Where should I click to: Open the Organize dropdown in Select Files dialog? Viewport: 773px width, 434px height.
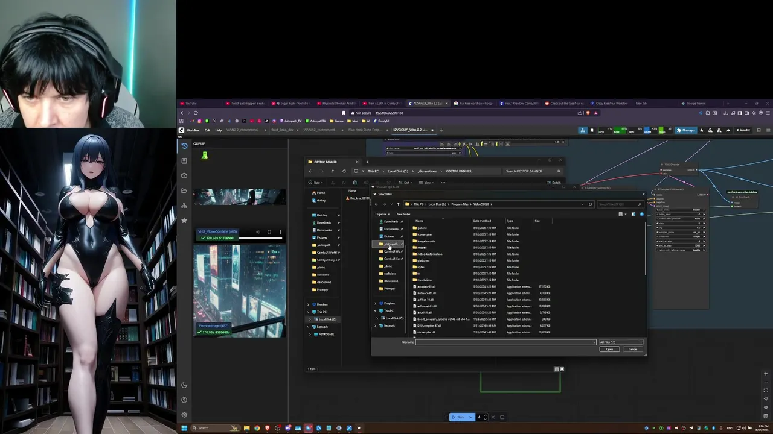coord(382,214)
